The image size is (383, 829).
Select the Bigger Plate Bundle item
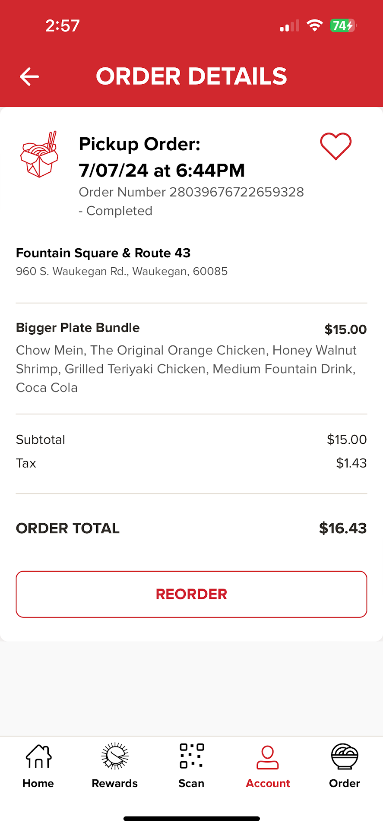[78, 328]
